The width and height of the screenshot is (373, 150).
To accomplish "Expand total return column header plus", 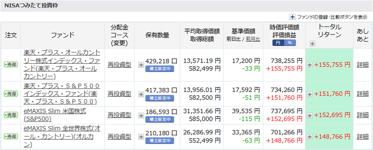I will (312, 44).
